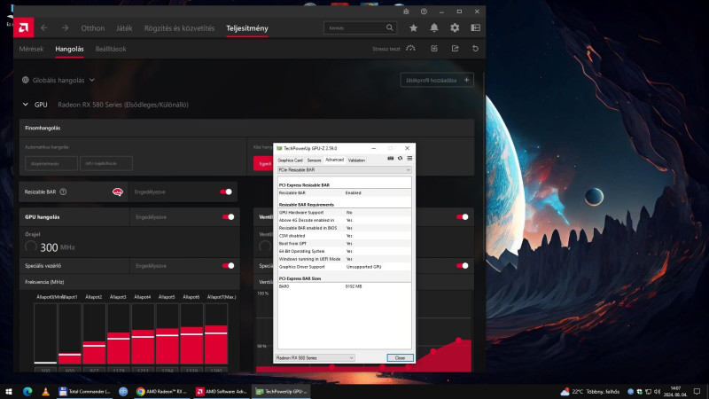Click the Játékprofil hozzáadása button
Image resolution: width=709 pixels, height=399 pixels.
click(437, 80)
